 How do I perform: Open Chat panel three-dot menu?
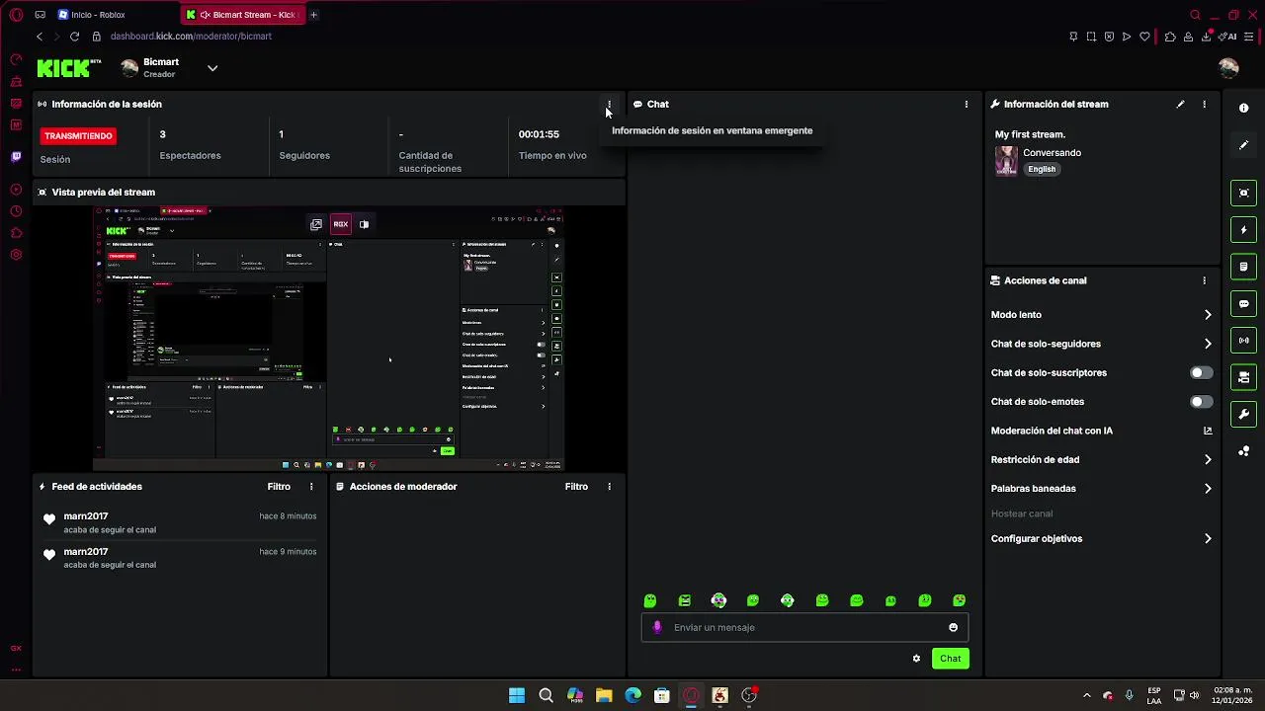[967, 104]
